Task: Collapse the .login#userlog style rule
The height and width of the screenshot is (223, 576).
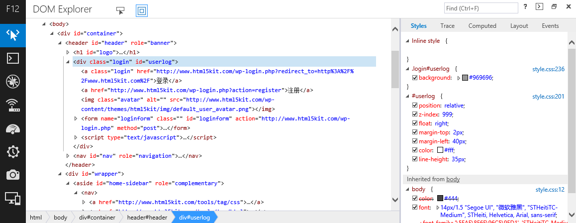Action: 407,69
